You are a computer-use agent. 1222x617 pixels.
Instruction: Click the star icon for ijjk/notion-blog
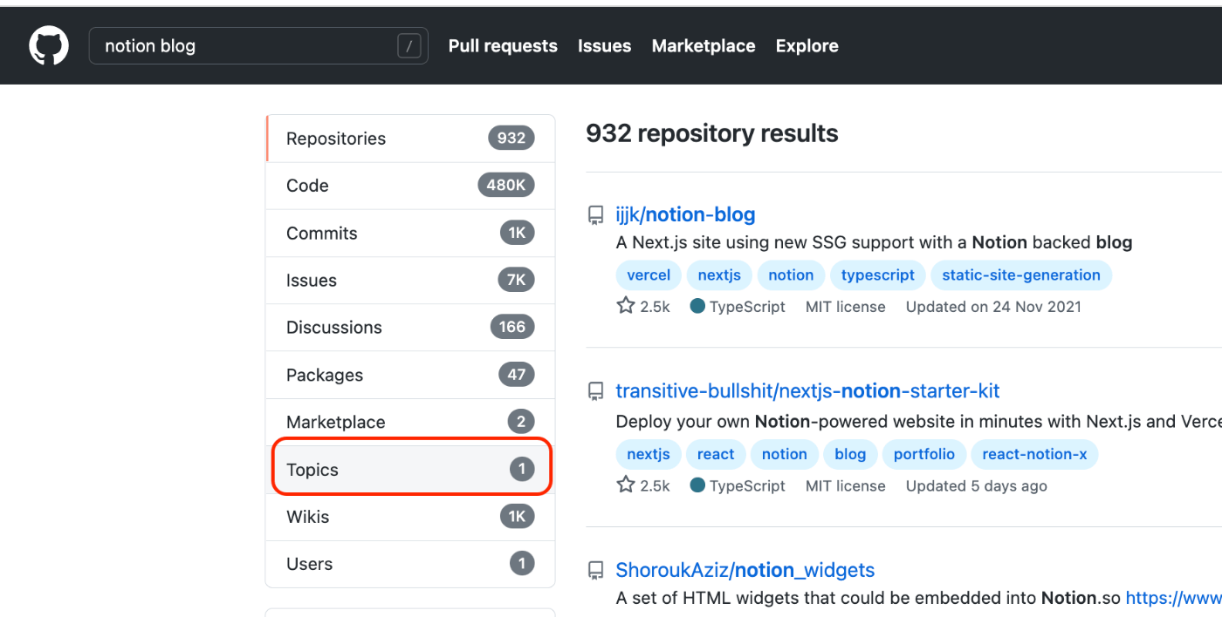pyautogui.click(x=625, y=306)
